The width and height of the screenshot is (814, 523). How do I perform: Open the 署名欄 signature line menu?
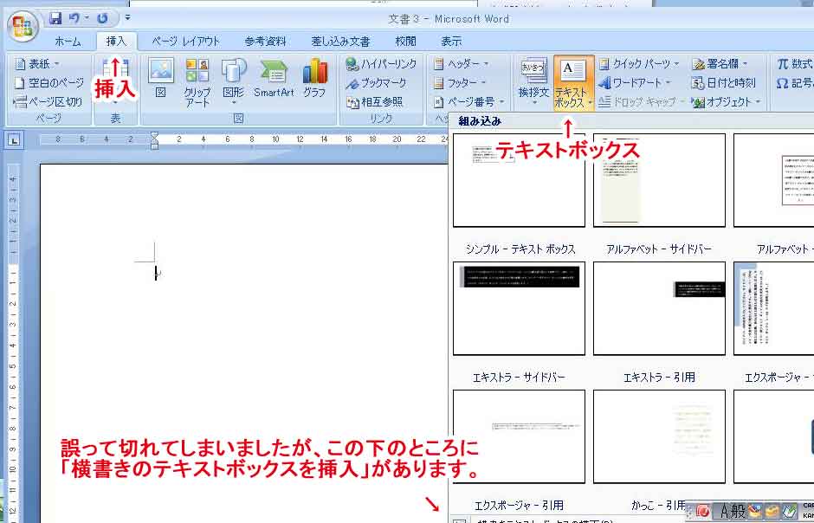[720, 64]
